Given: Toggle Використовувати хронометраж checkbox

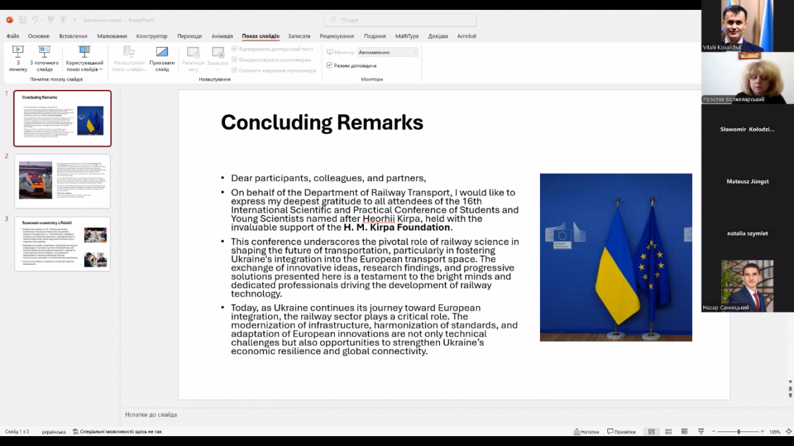Looking at the screenshot, I should (x=234, y=59).
